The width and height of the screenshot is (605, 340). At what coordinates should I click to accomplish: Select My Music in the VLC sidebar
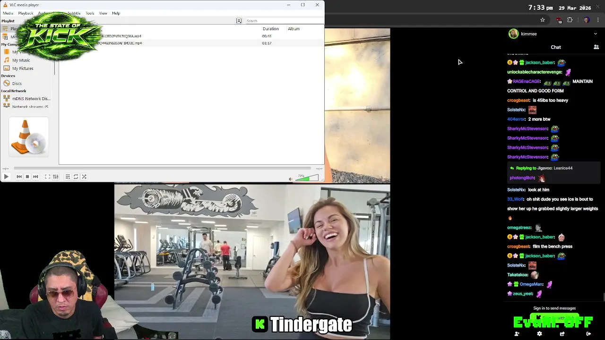coord(21,60)
